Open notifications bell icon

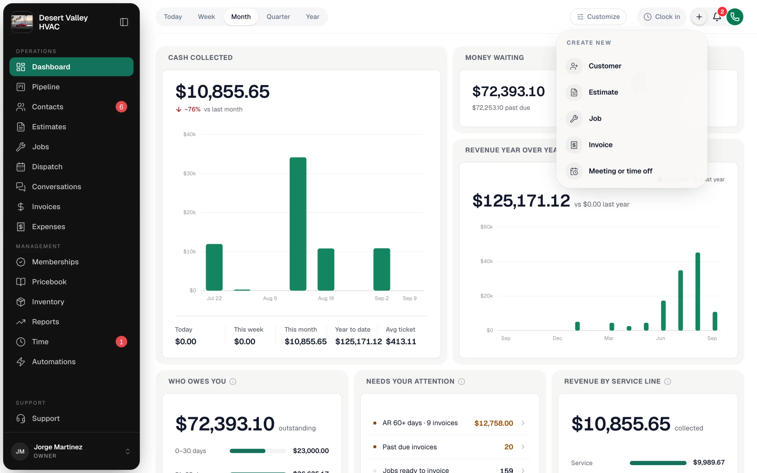coord(717,17)
